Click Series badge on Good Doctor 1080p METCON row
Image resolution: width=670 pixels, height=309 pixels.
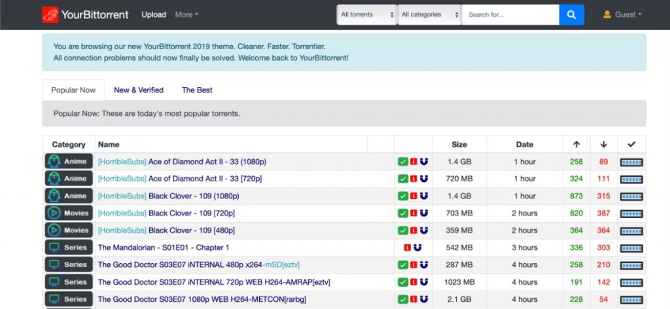coord(69,299)
